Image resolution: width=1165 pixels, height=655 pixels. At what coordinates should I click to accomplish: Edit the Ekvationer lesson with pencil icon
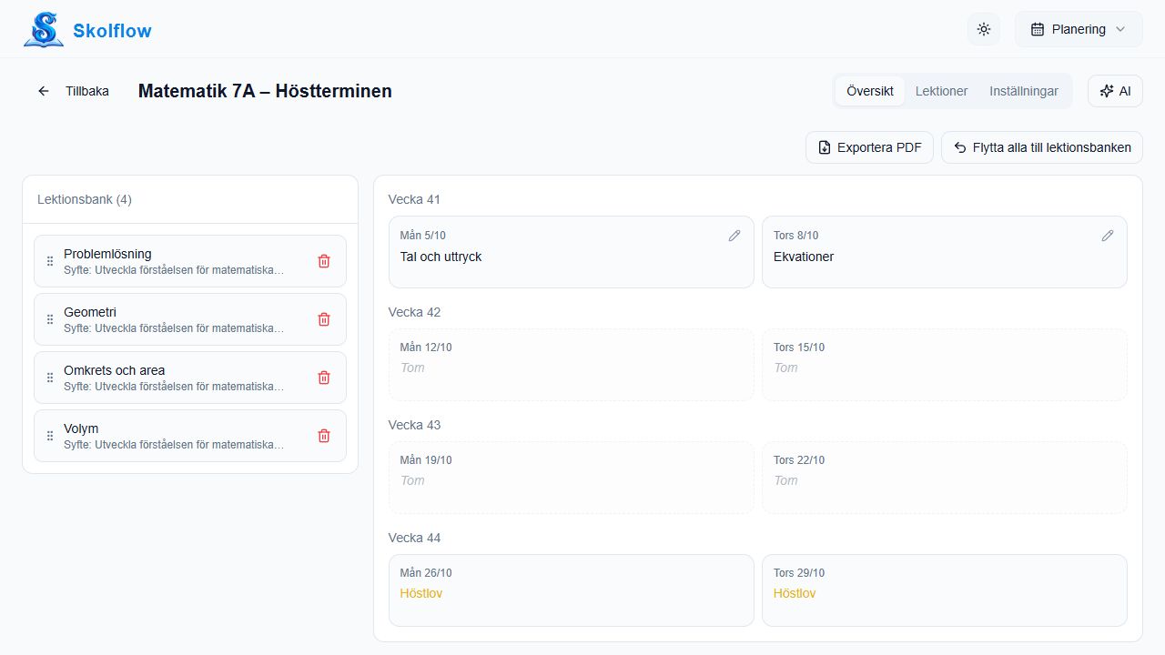click(1108, 236)
